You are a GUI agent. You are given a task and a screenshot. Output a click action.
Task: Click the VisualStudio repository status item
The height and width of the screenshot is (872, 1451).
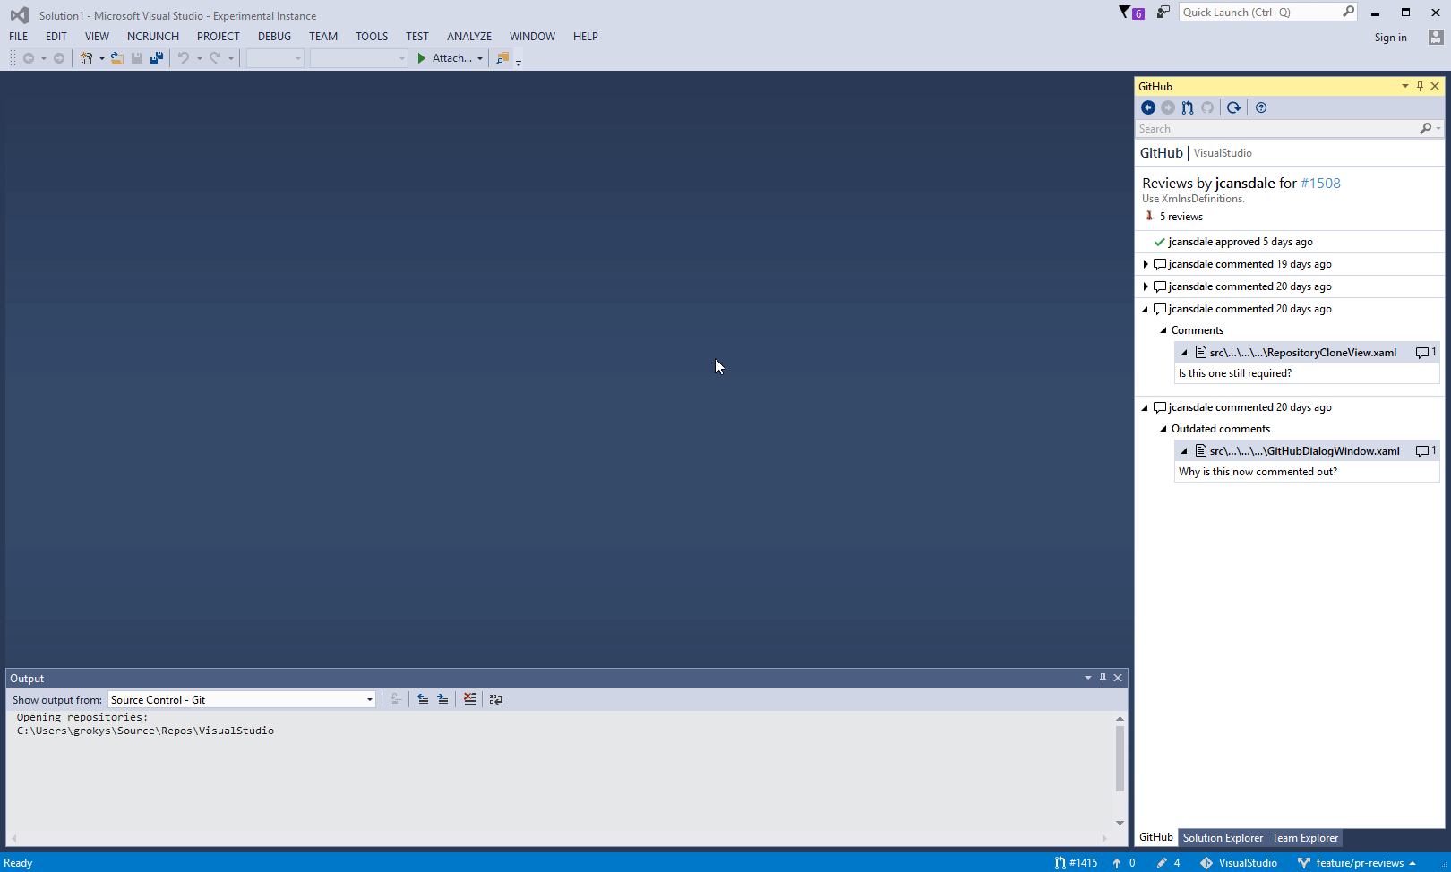[1239, 863]
